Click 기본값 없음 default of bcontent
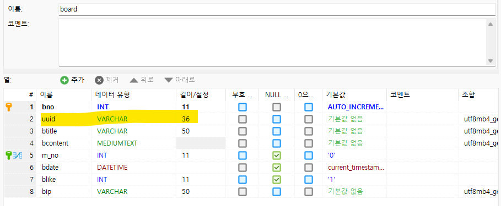 [x=346, y=143]
